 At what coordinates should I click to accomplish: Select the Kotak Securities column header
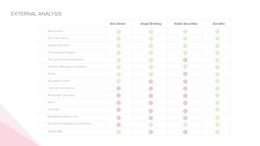click(x=186, y=24)
